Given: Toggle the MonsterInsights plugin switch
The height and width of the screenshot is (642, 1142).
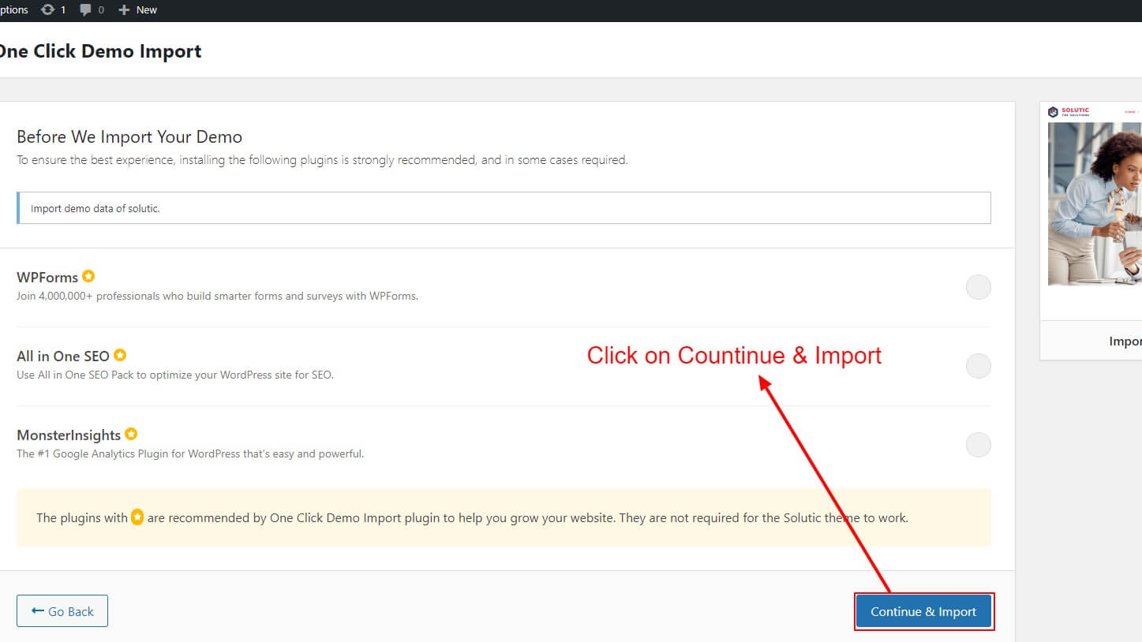Looking at the screenshot, I should (x=978, y=445).
